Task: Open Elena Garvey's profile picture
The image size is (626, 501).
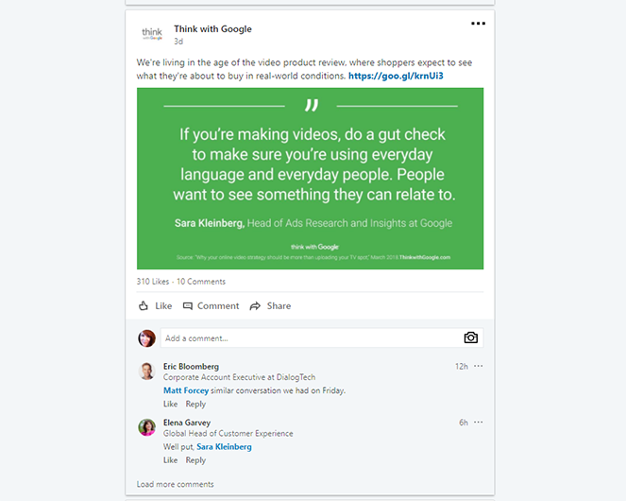Action: coord(147,427)
